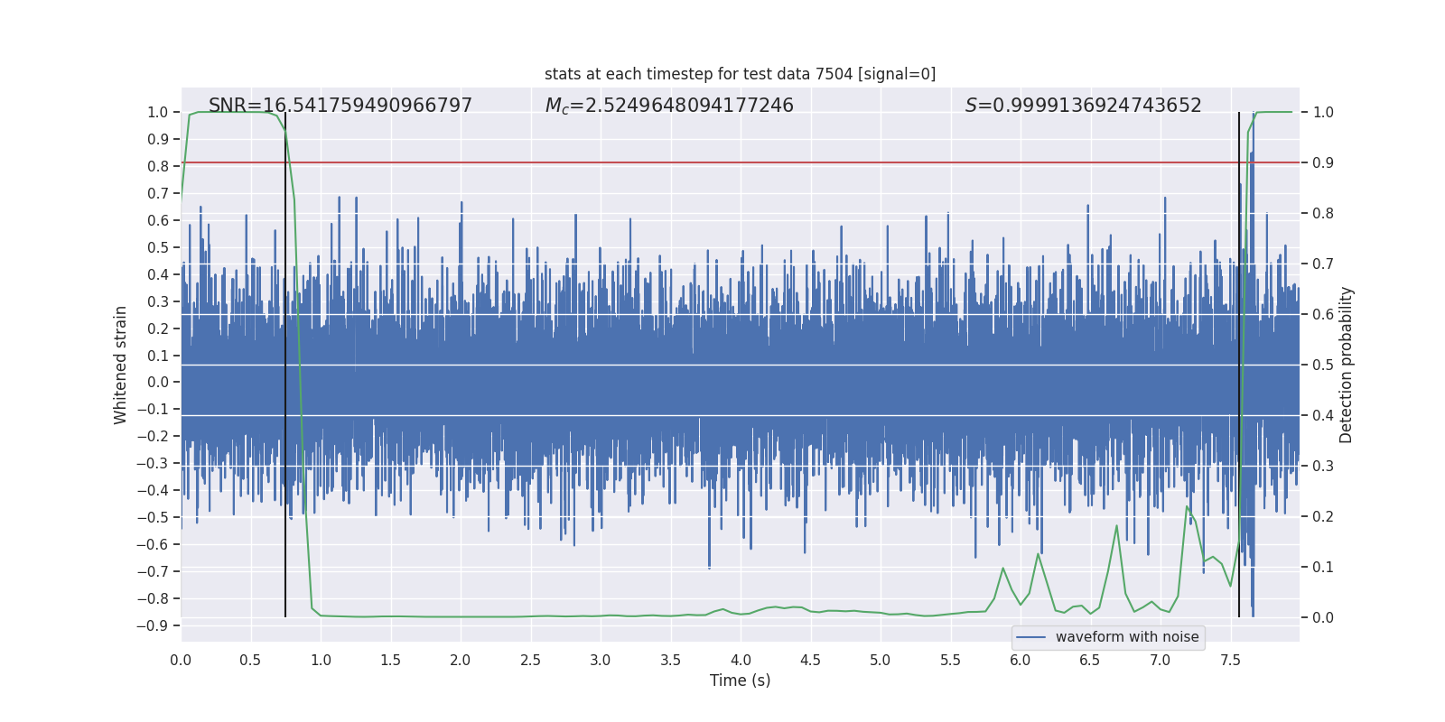Click the chirp mass M_c annotation
This screenshot has width=1445, height=722.
coord(669,106)
